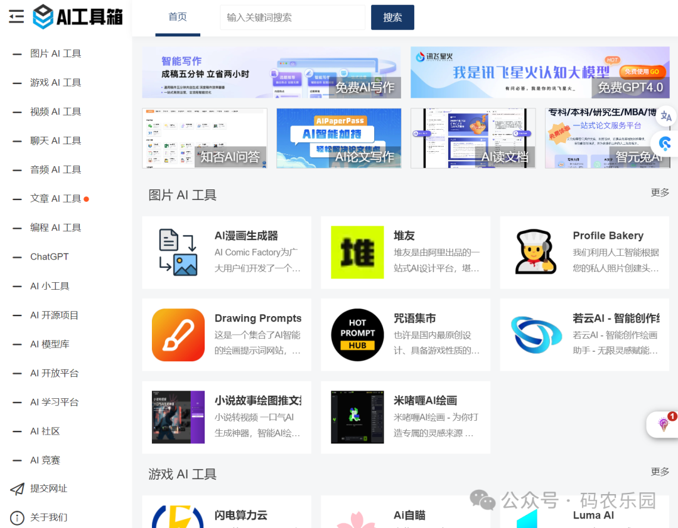Open the Profile Bakery title link
Viewport: 678px width, 528px height.
click(608, 236)
